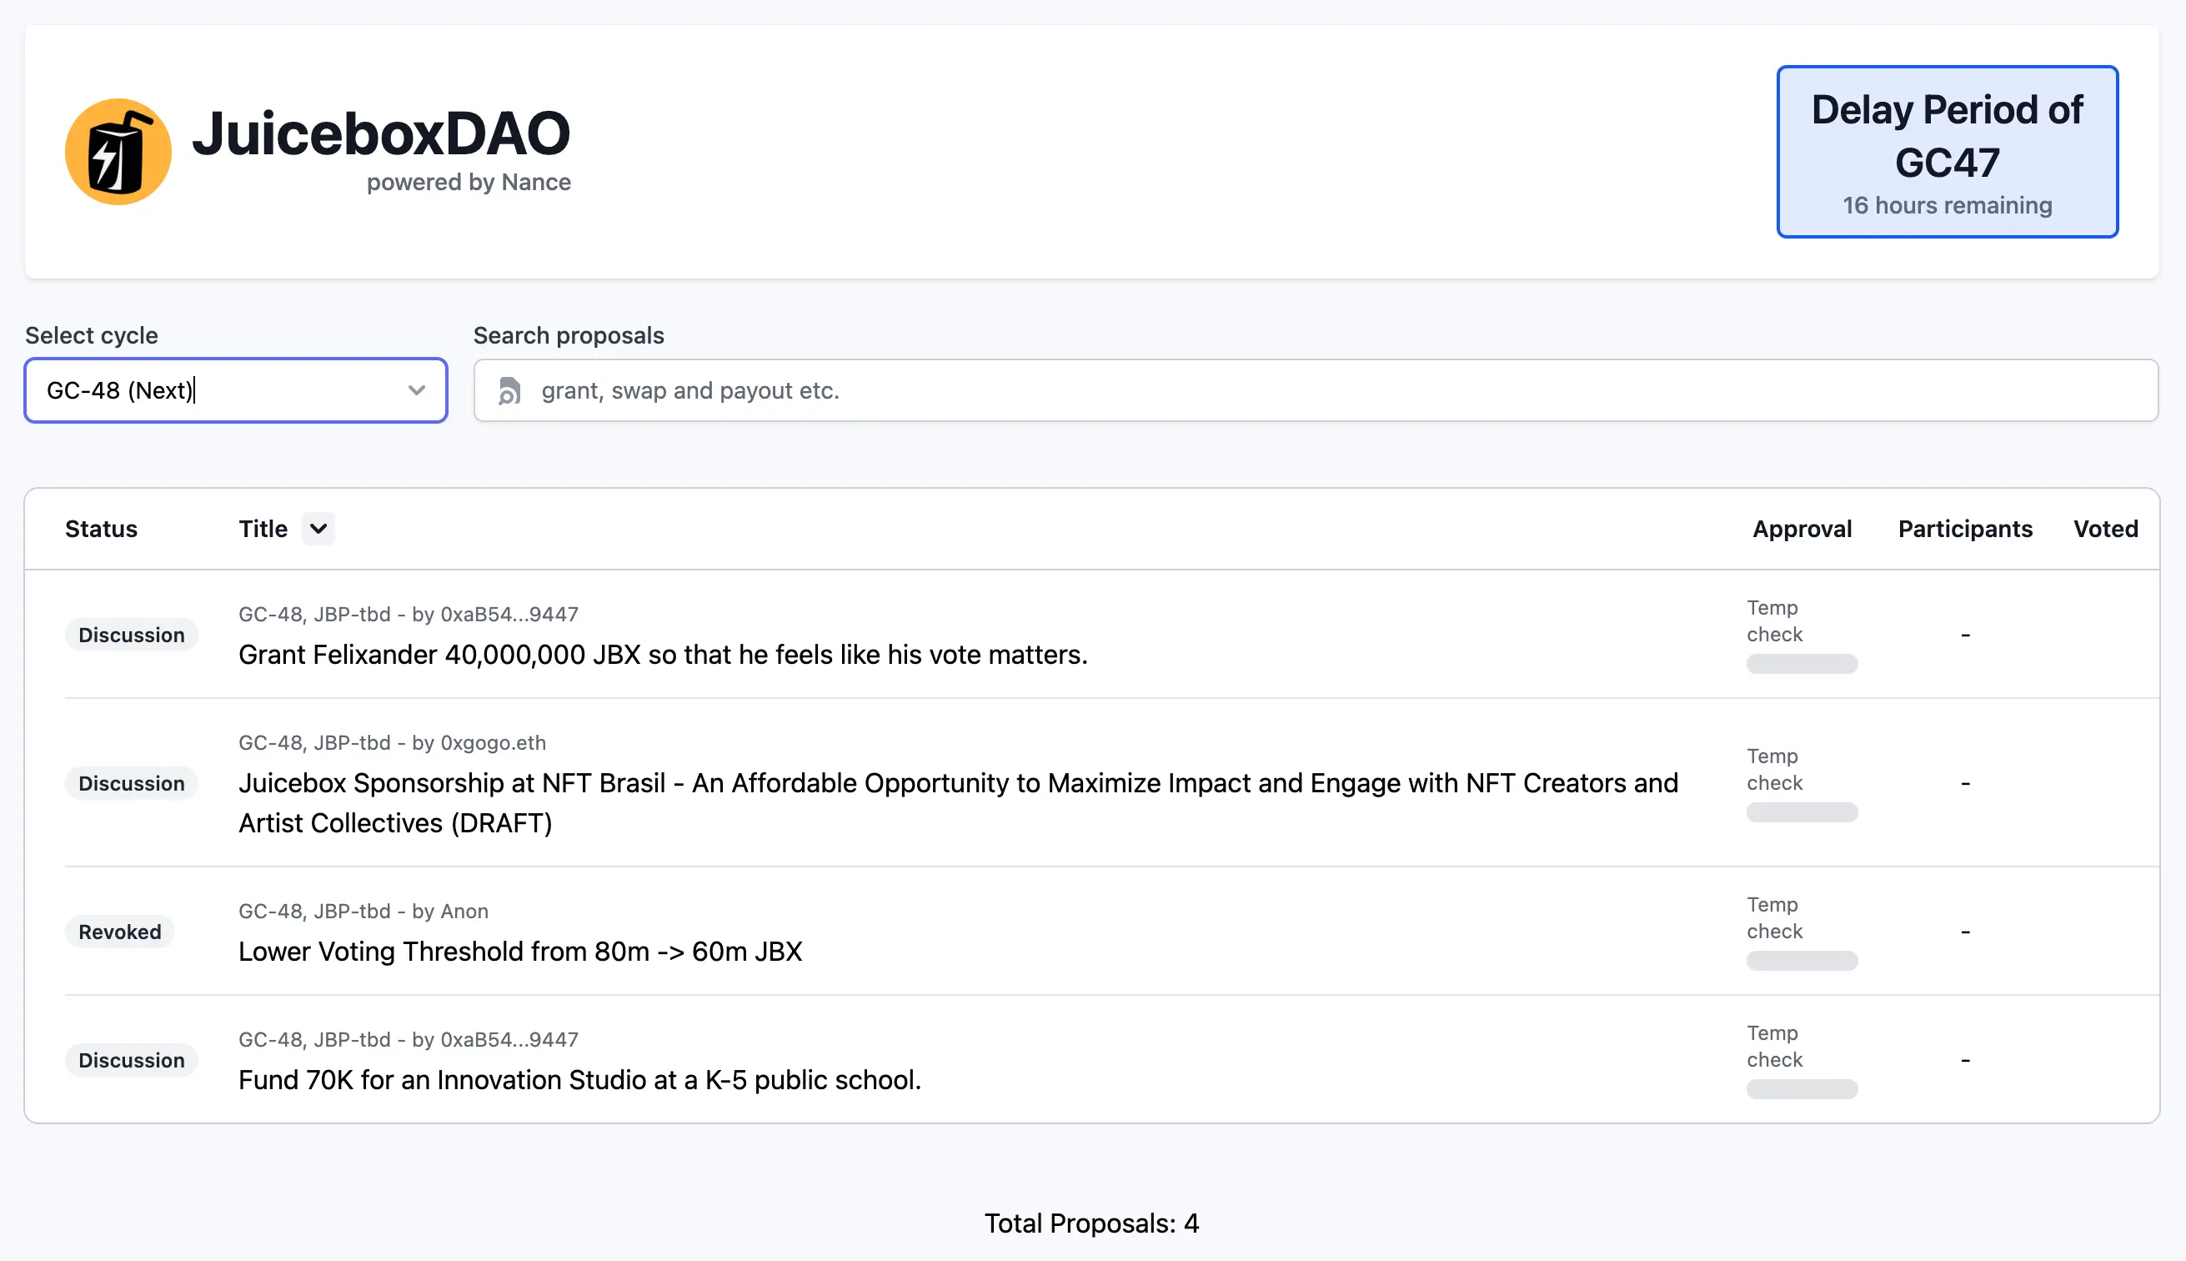Open the Title column sort chevron

click(317, 528)
